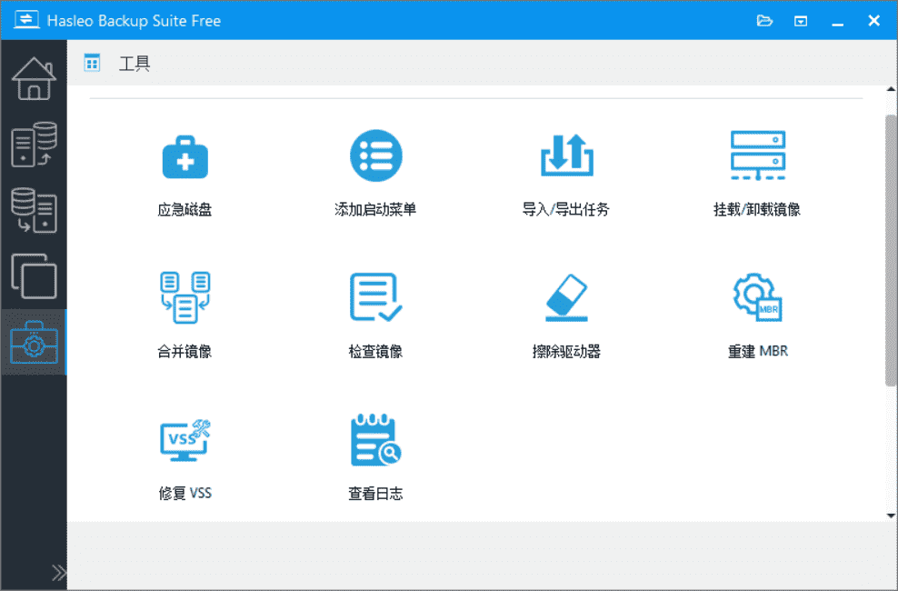Open the 应急磁盘 emergency disk tool
This screenshot has height=591, width=898.
point(185,158)
